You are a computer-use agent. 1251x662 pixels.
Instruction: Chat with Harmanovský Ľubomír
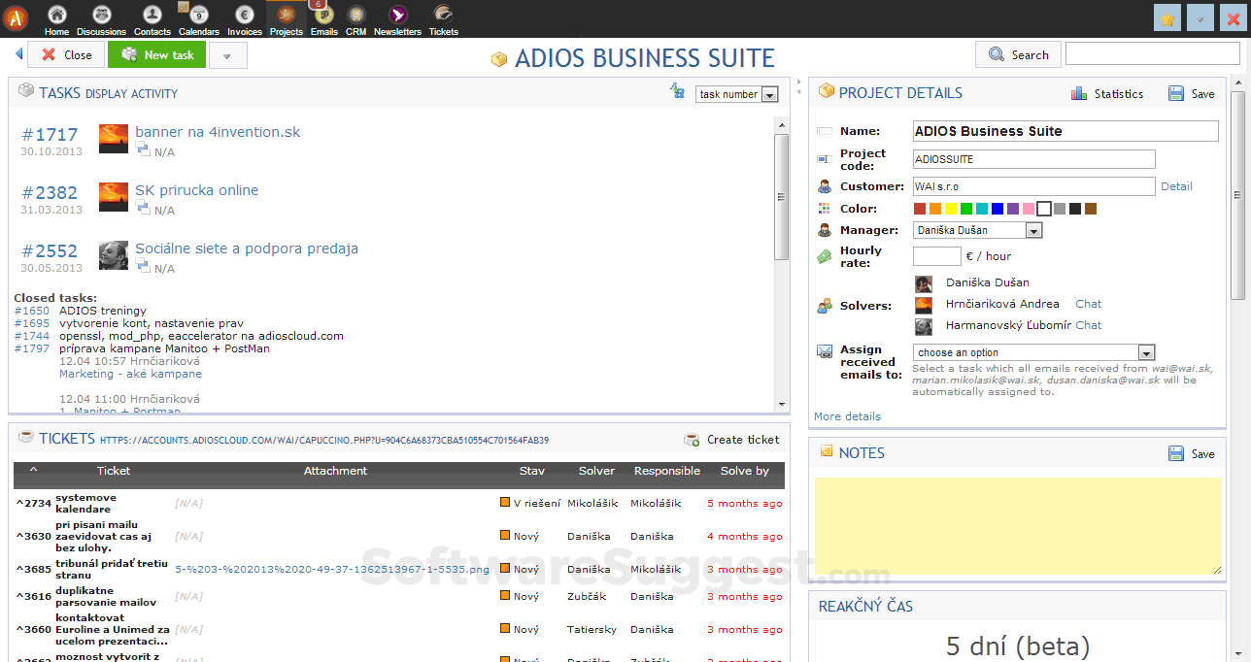[x=1089, y=325]
